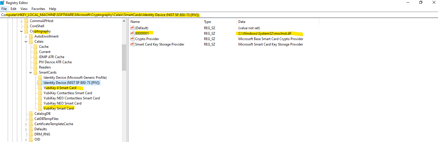
Task: Click the NIST SP 800-73 [PIV] folder icon
Action: pyautogui.click(x=40, y=83)
